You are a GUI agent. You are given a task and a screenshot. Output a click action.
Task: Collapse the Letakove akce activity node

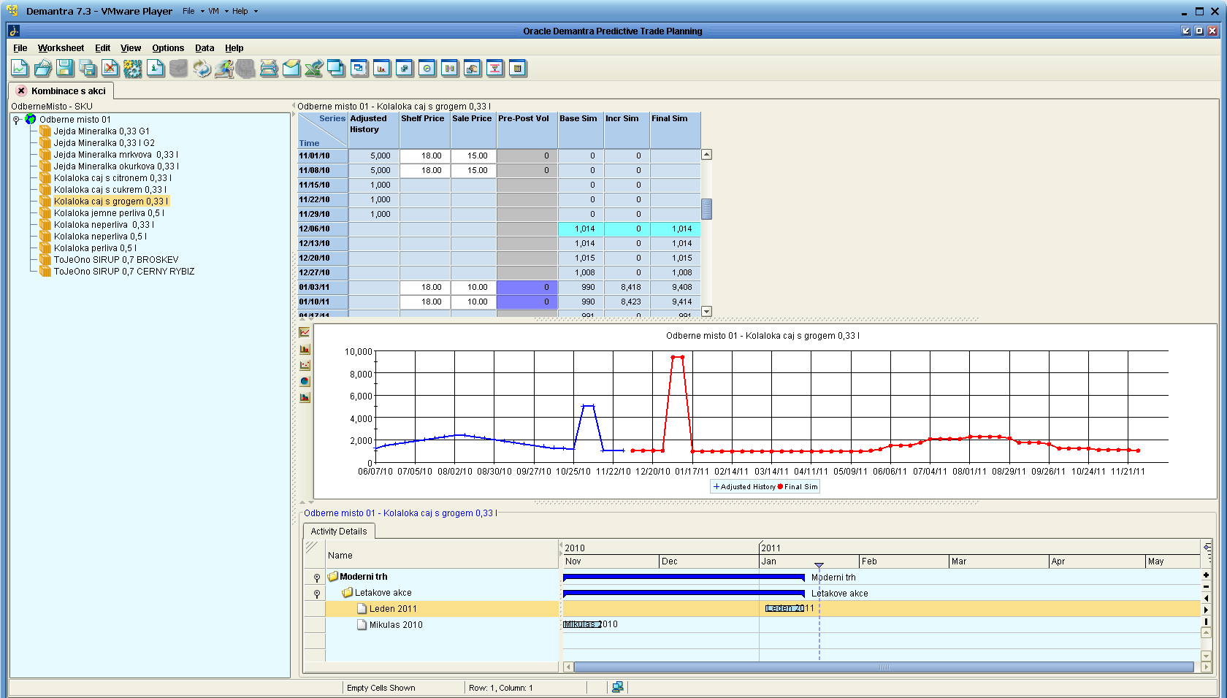tap(317, 593)
